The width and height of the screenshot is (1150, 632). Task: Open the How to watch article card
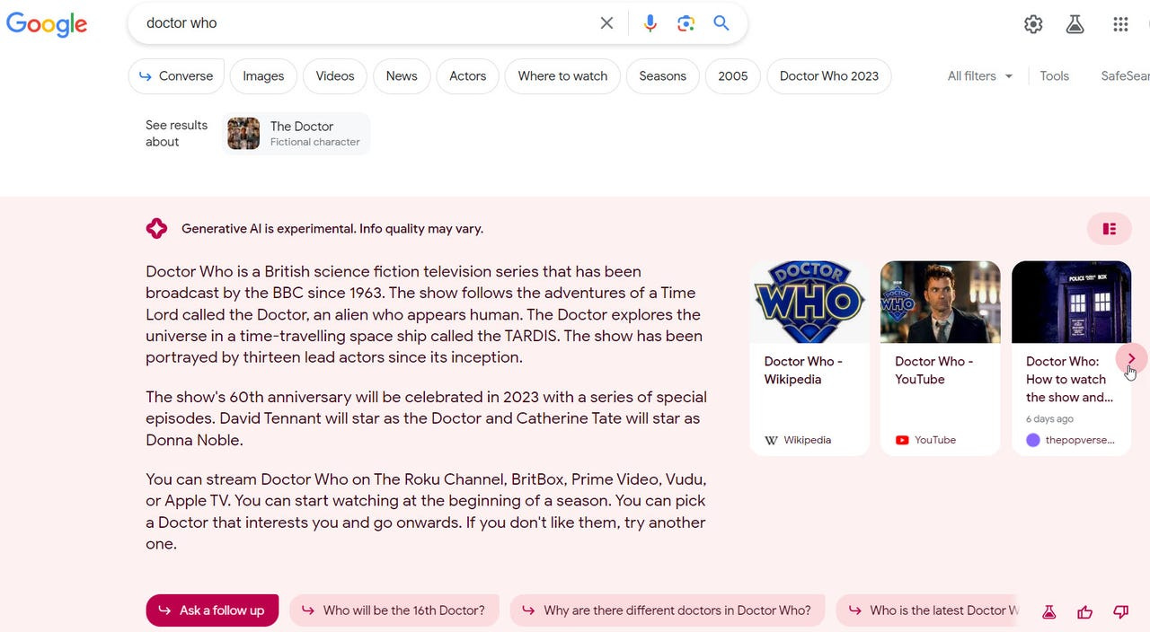coord(1071,358)
